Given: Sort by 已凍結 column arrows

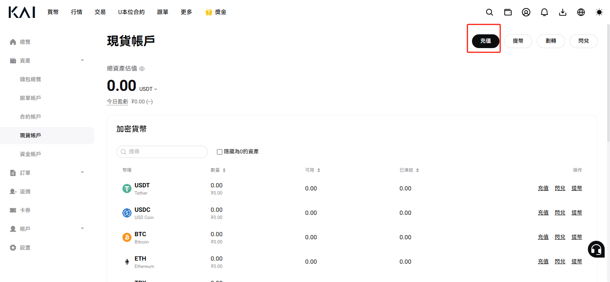Looking at the screenshot, I should 417,170.
